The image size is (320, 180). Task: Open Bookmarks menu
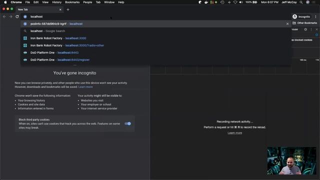[72, 2]
